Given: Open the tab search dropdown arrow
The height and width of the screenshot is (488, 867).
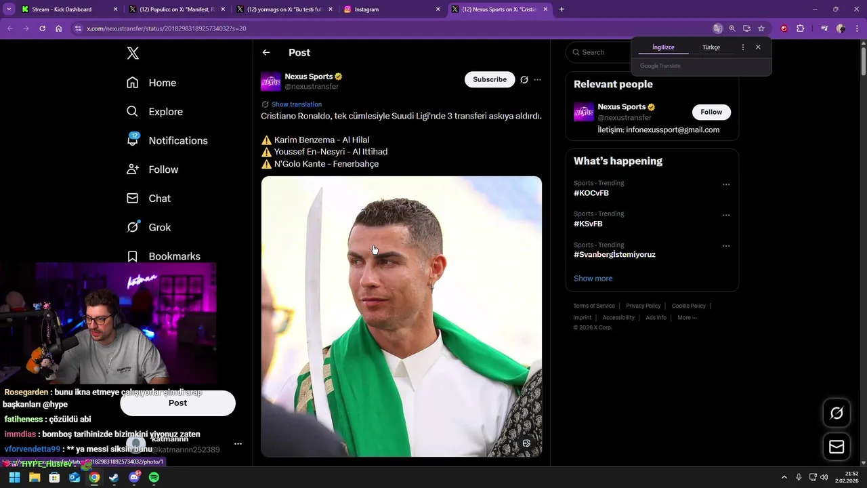Looking at the screenshot, I should click(9, 9).
